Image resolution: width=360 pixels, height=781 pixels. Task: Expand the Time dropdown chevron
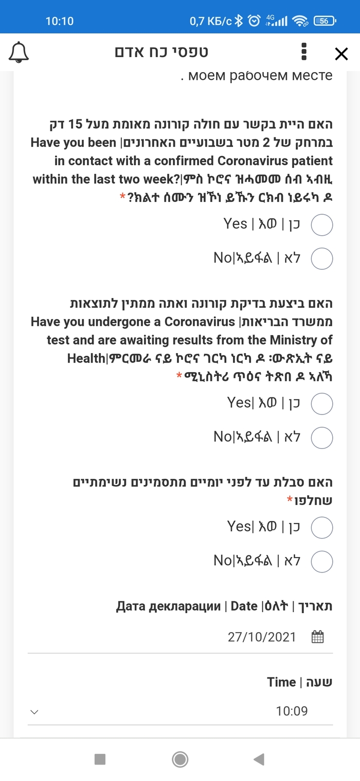pos(33,711)
